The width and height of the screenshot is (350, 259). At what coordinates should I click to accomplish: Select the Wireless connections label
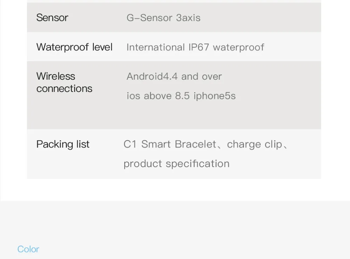click(x=64, y=82)
